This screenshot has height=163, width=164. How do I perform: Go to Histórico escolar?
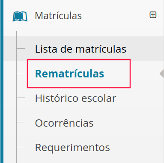[x=75, y=98]
